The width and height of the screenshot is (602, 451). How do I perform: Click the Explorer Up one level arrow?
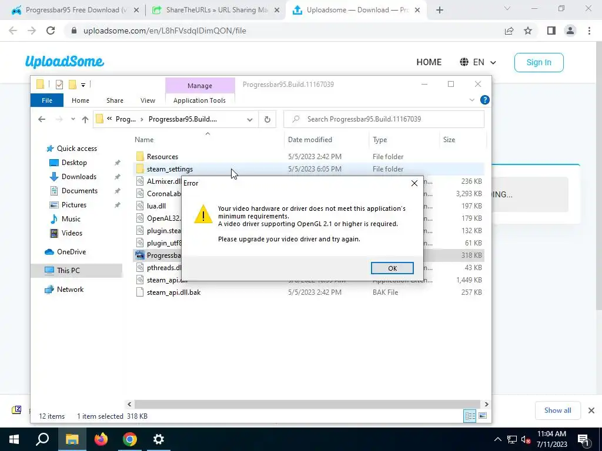click(x=85, y=119)
